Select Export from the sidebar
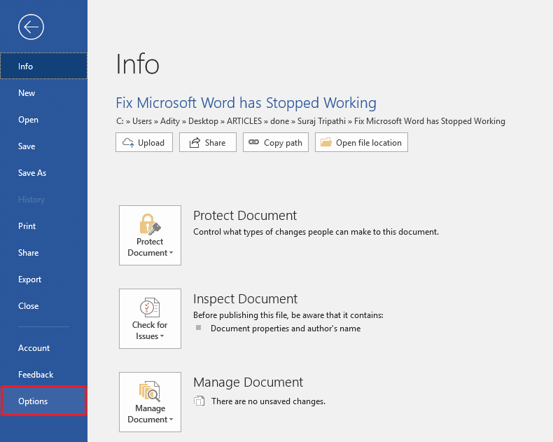Viewport: 553px width, 442px height. (x=30, y=279)
